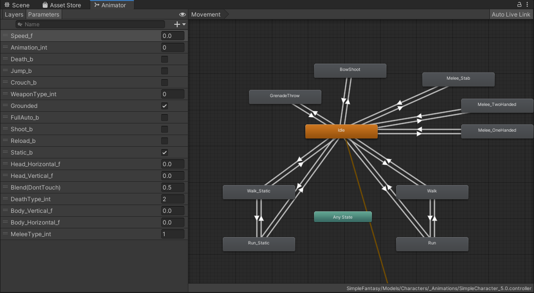The width and height of the screenshot is (534, 293).
Task: Open the add-parameter dropdown arrow
Action: point(184,24)
